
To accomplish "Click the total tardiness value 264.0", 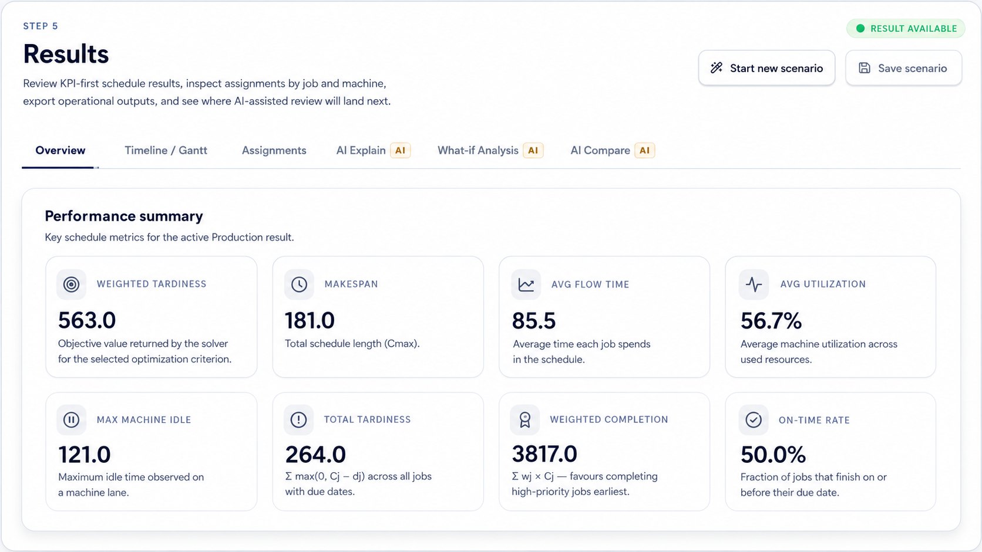I will pyautogui.click(x=315, y=455).
